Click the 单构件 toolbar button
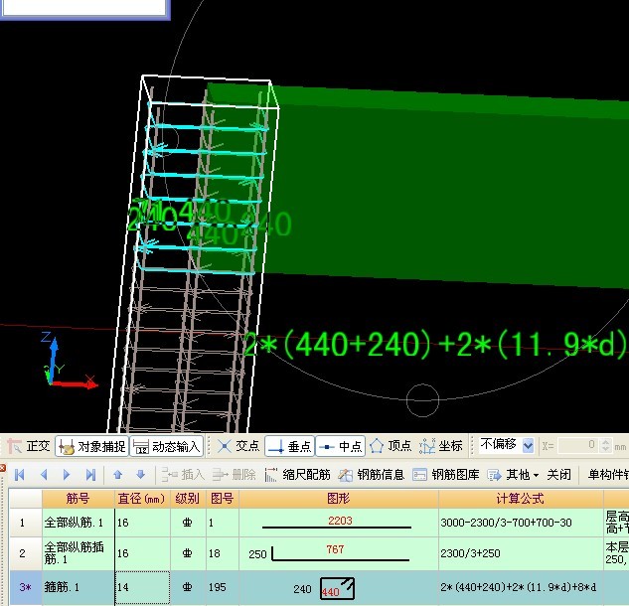 coord(607,475)
